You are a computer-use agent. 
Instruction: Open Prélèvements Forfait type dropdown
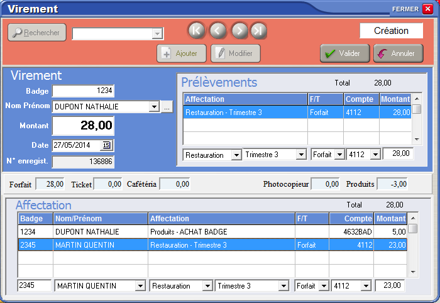click(339, 155)
